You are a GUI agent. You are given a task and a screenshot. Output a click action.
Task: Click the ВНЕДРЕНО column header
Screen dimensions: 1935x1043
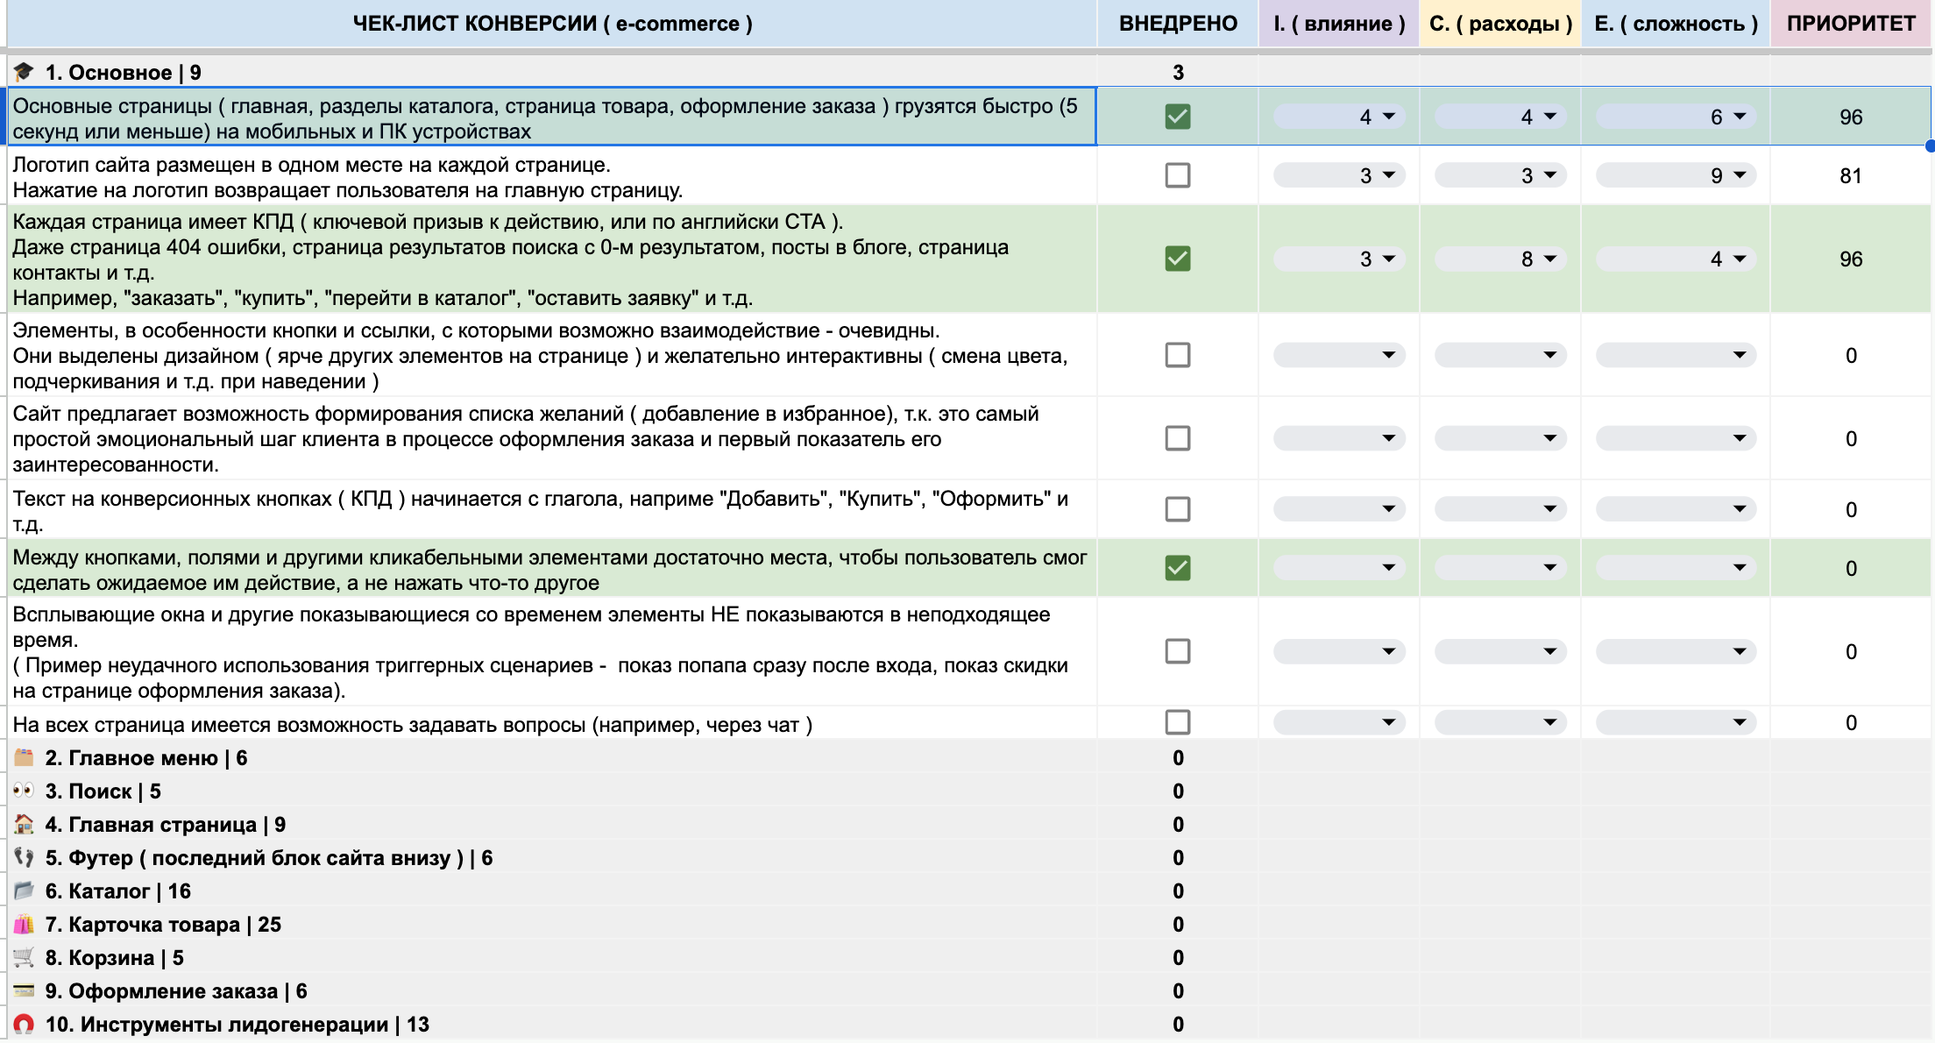(x=1177, y=24)
